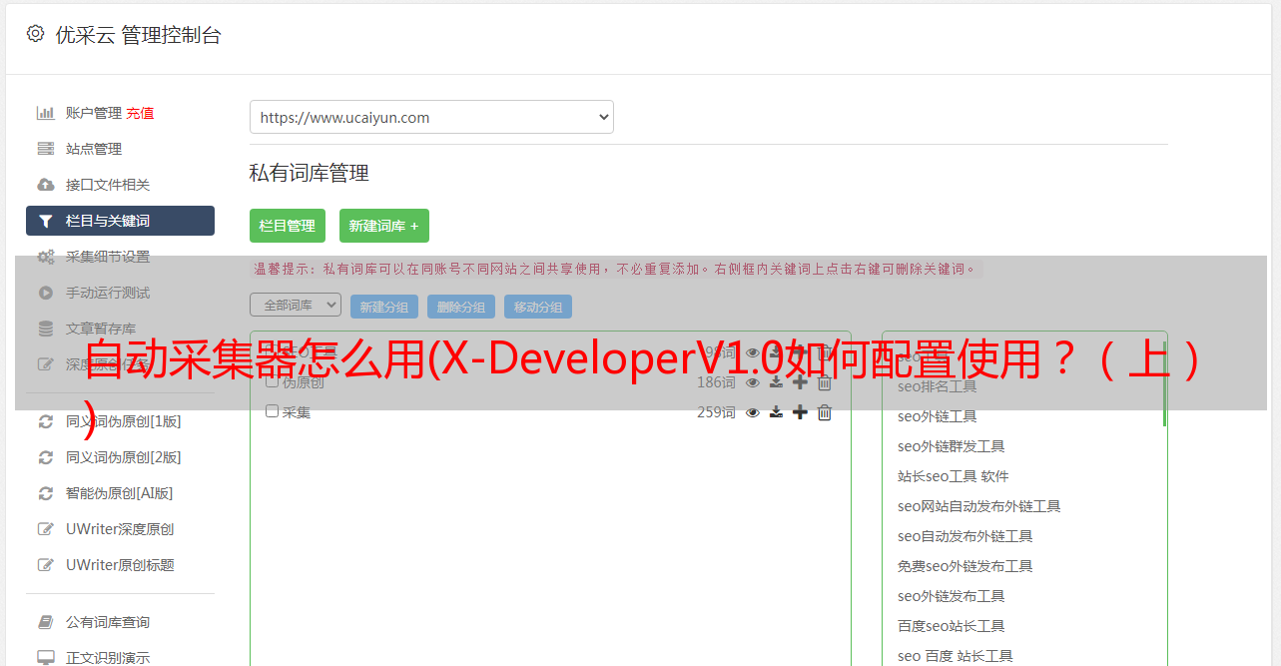Click the 删除分组 button

461,307
